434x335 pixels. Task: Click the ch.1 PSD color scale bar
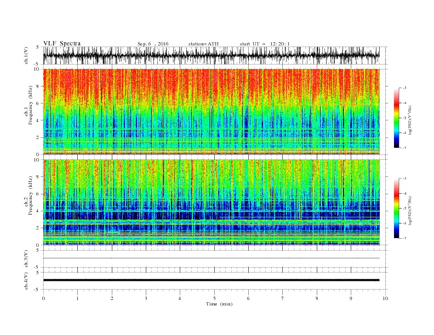397,118
